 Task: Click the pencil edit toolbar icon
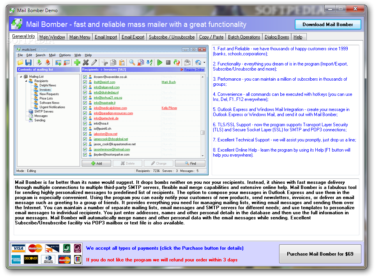tap(94, 63)
